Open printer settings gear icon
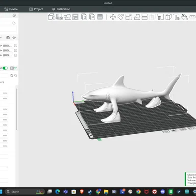 [x=14, y=15]
